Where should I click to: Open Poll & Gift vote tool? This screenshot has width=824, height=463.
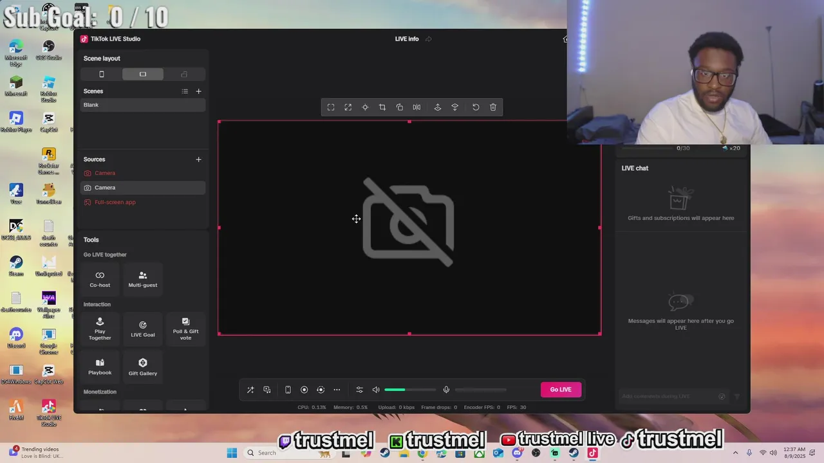pyautogui.click(x=185, y=329)
